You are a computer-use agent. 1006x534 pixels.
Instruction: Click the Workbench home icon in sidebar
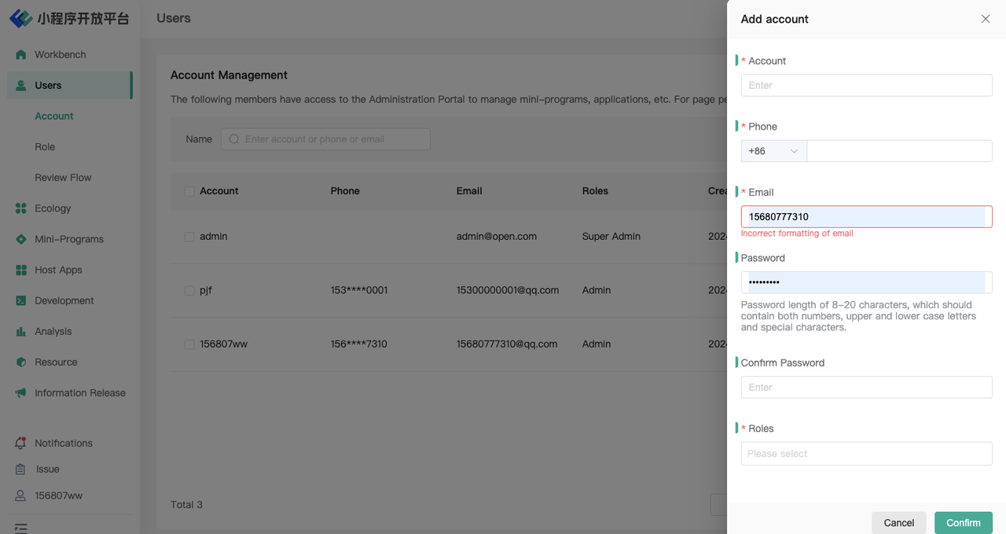point(21,55)
